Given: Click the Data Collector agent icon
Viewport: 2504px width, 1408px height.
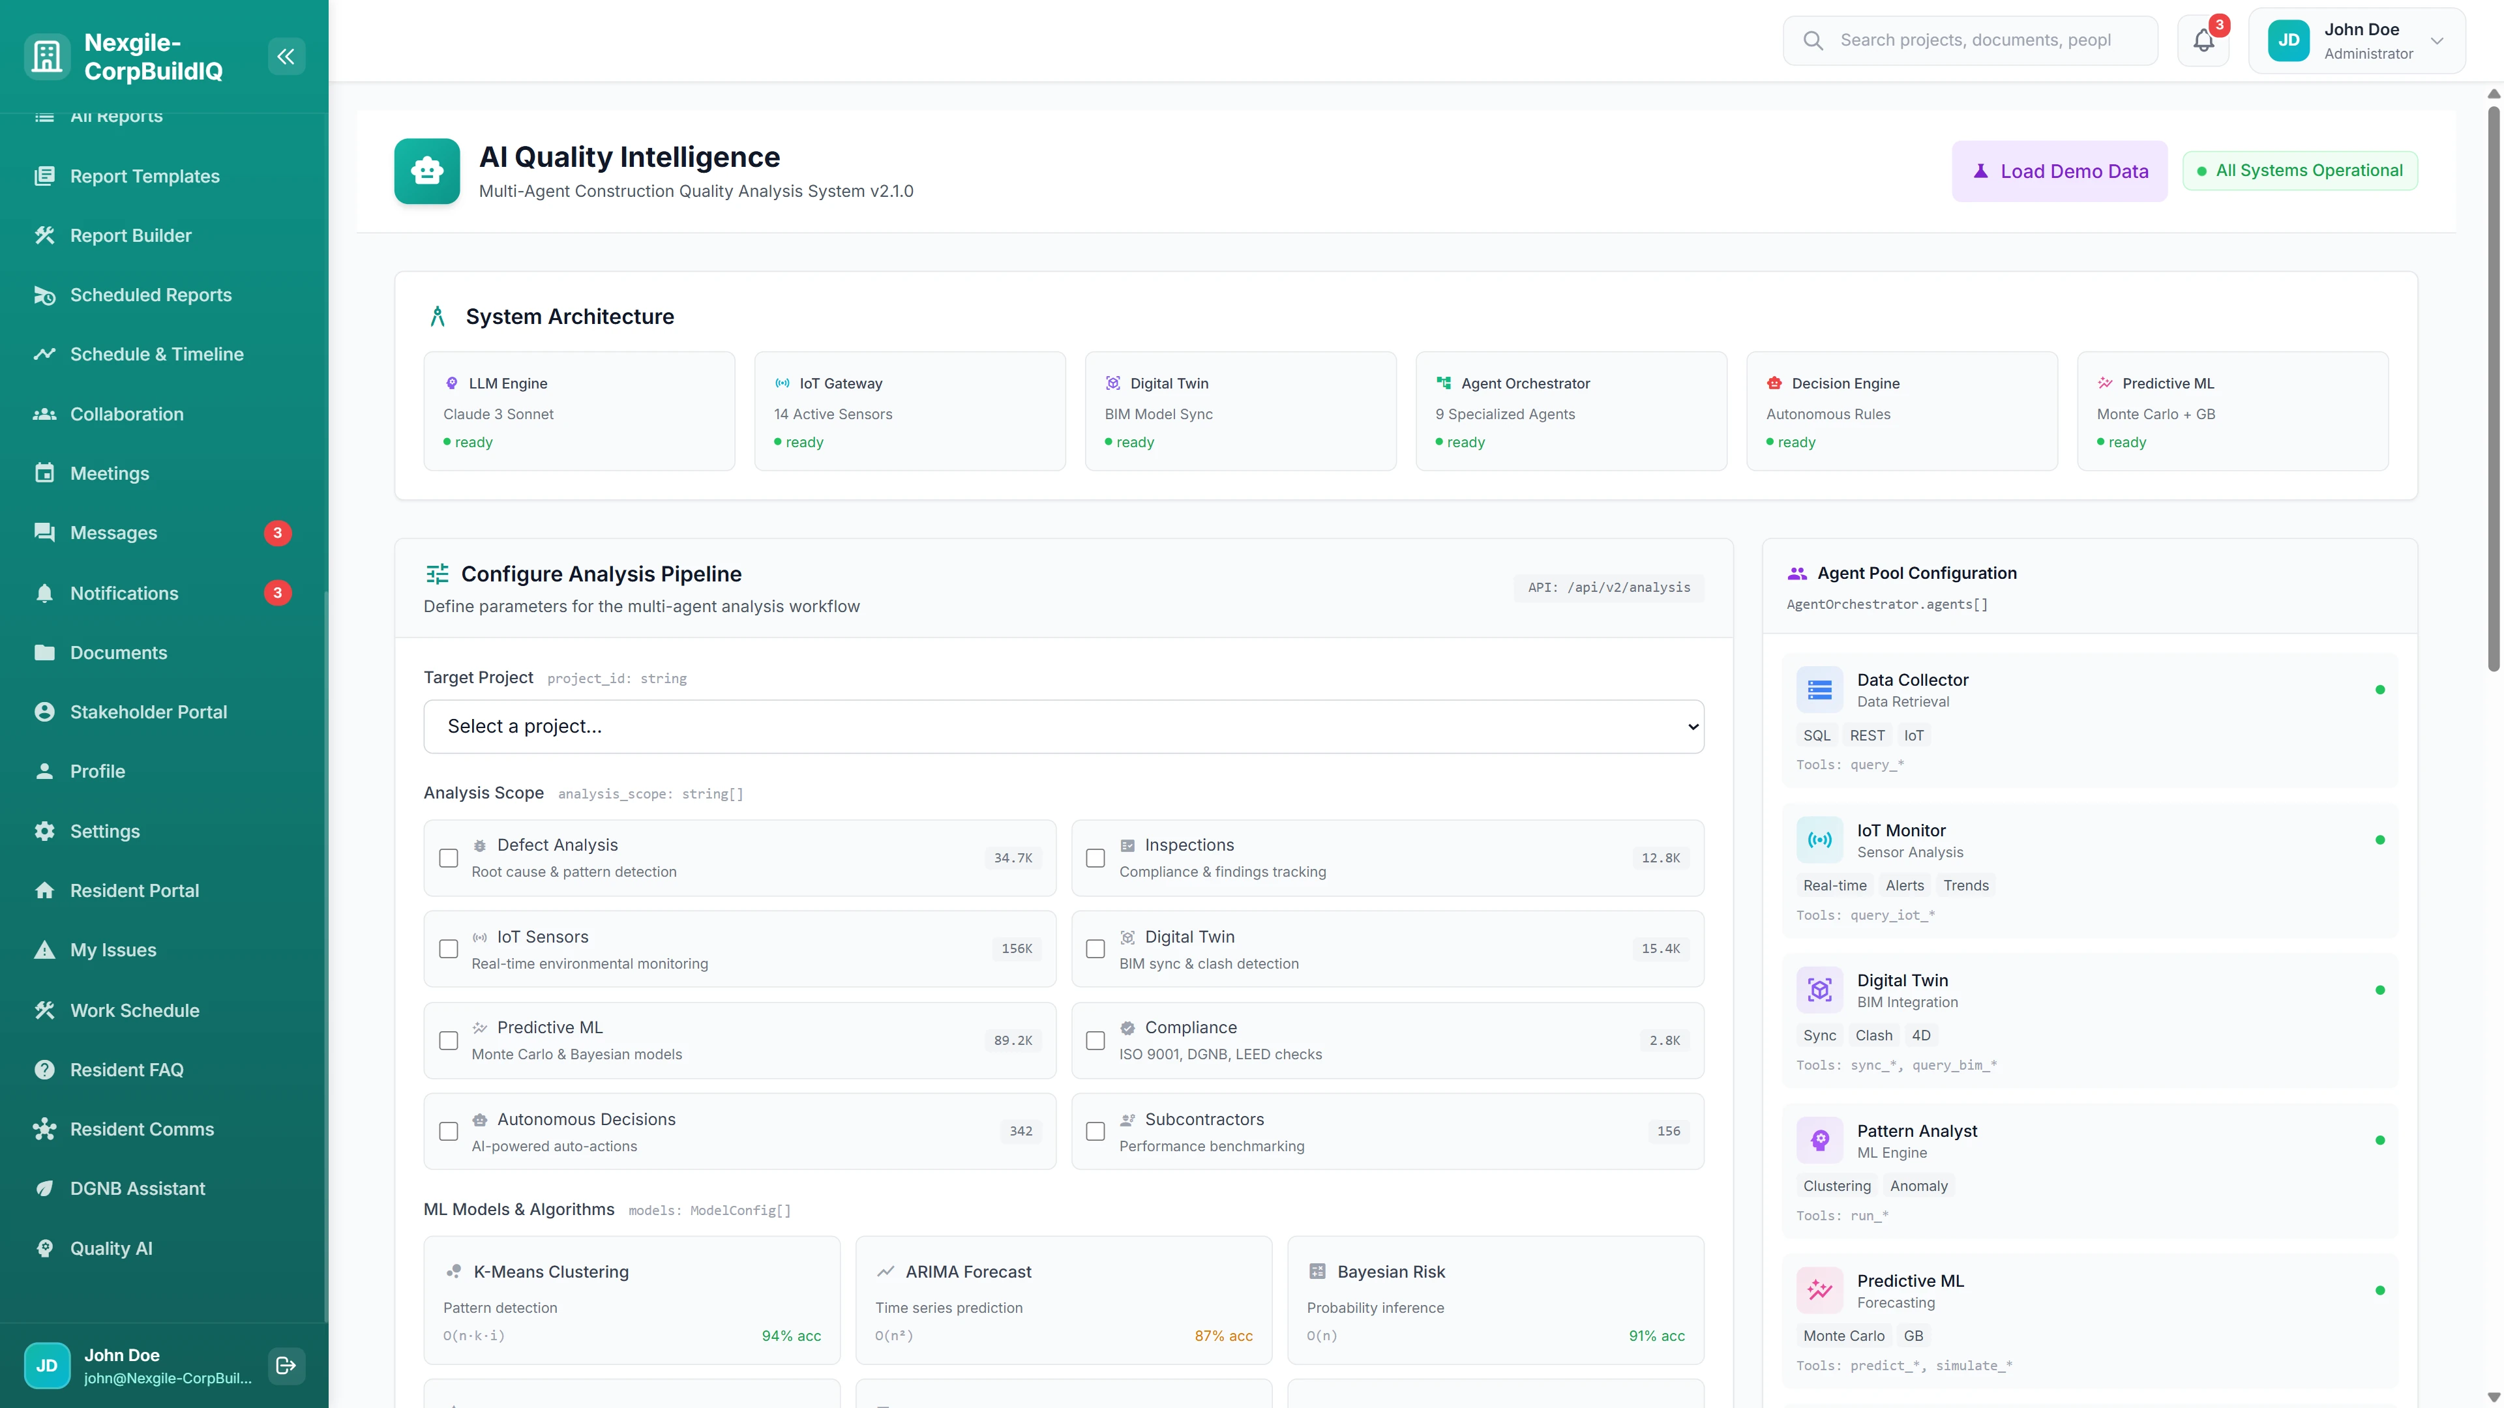Looking at the screenshot, I should coord(1820,689).
